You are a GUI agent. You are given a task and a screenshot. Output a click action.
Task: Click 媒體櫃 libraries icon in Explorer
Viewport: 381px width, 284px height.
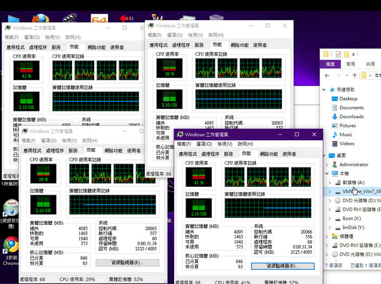click(x=334, y=236)
